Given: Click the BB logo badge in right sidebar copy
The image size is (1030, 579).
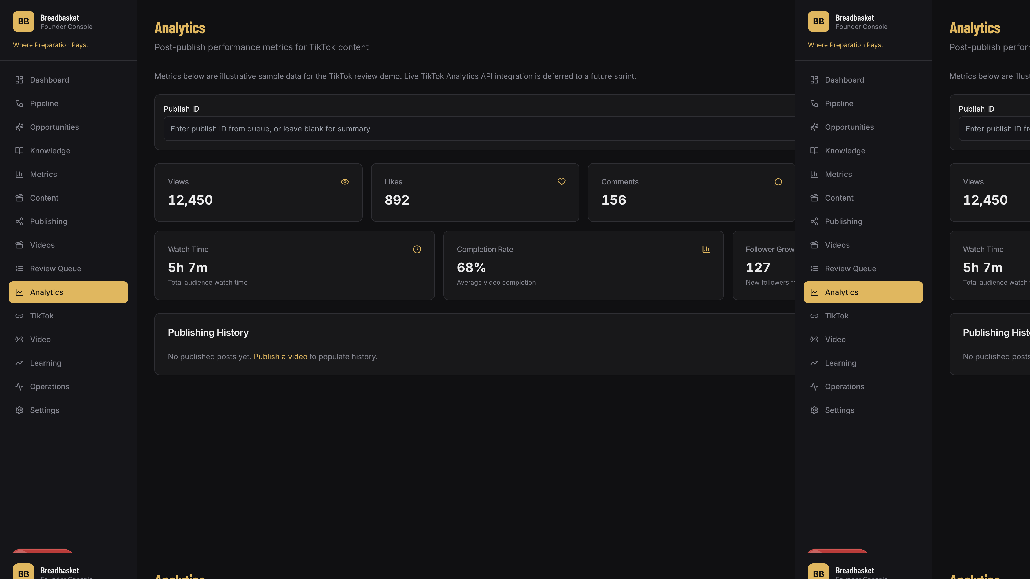Looking at the screenshot, I should tap(818, 21).
